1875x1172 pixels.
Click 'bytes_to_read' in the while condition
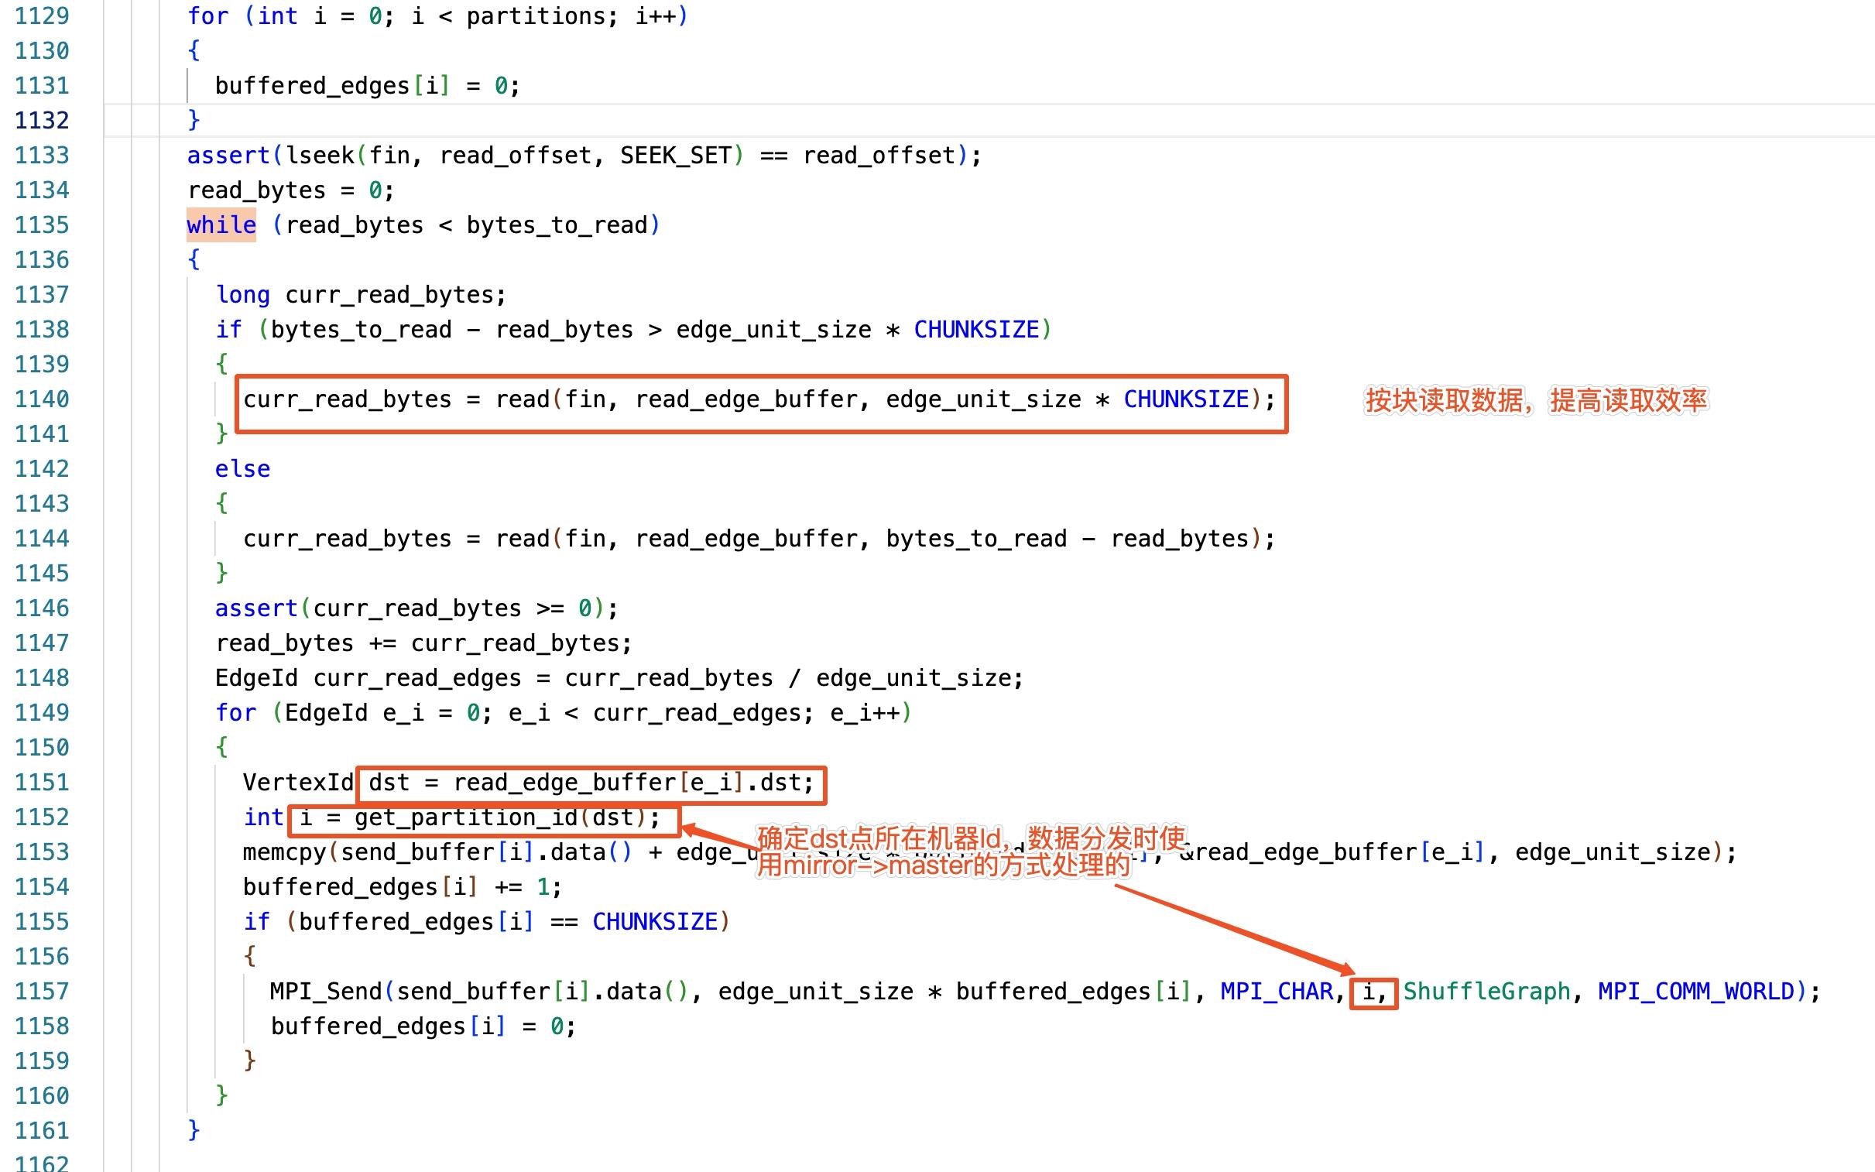pyautogui.click(x=557, y=224)
